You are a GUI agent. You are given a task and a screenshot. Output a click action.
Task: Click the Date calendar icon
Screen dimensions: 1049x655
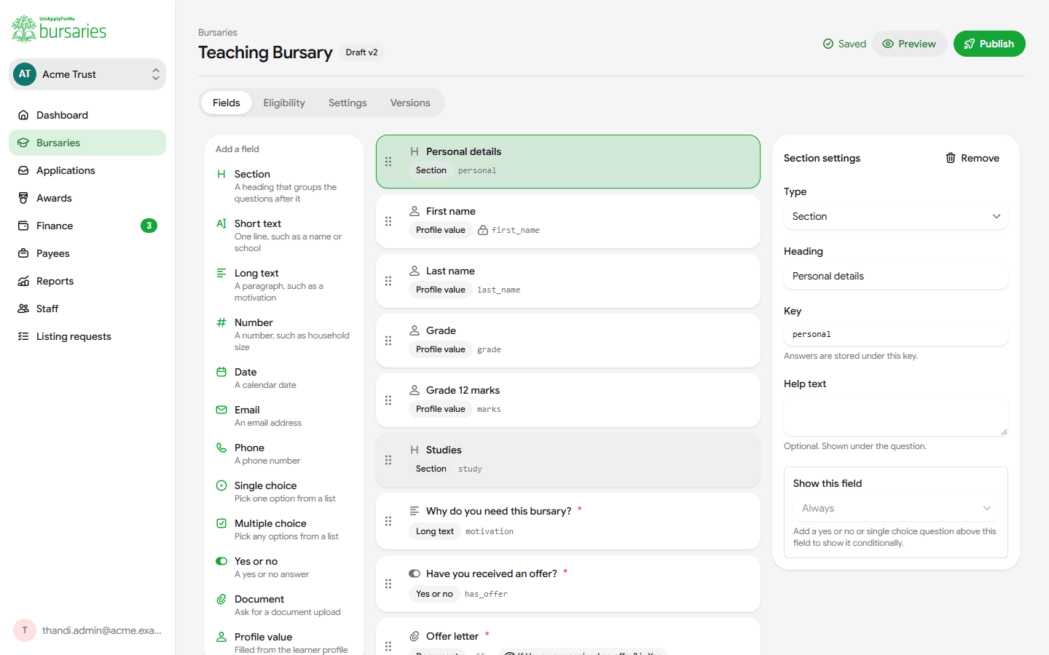coord(221,372)
